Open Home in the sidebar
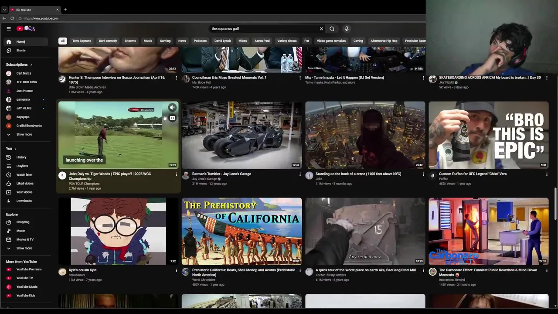The image size is (558, 314). pyautogui.click(x=27, y=42)
